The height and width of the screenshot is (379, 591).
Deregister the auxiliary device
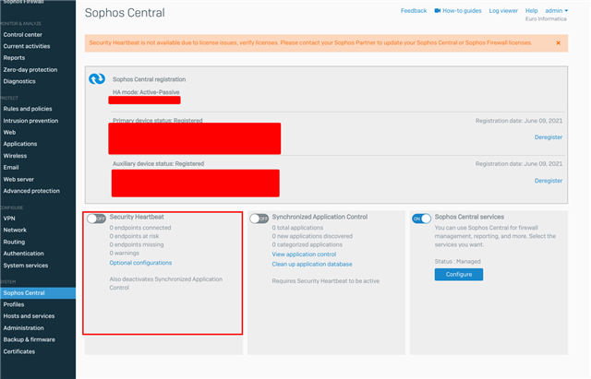pos(548,181)
